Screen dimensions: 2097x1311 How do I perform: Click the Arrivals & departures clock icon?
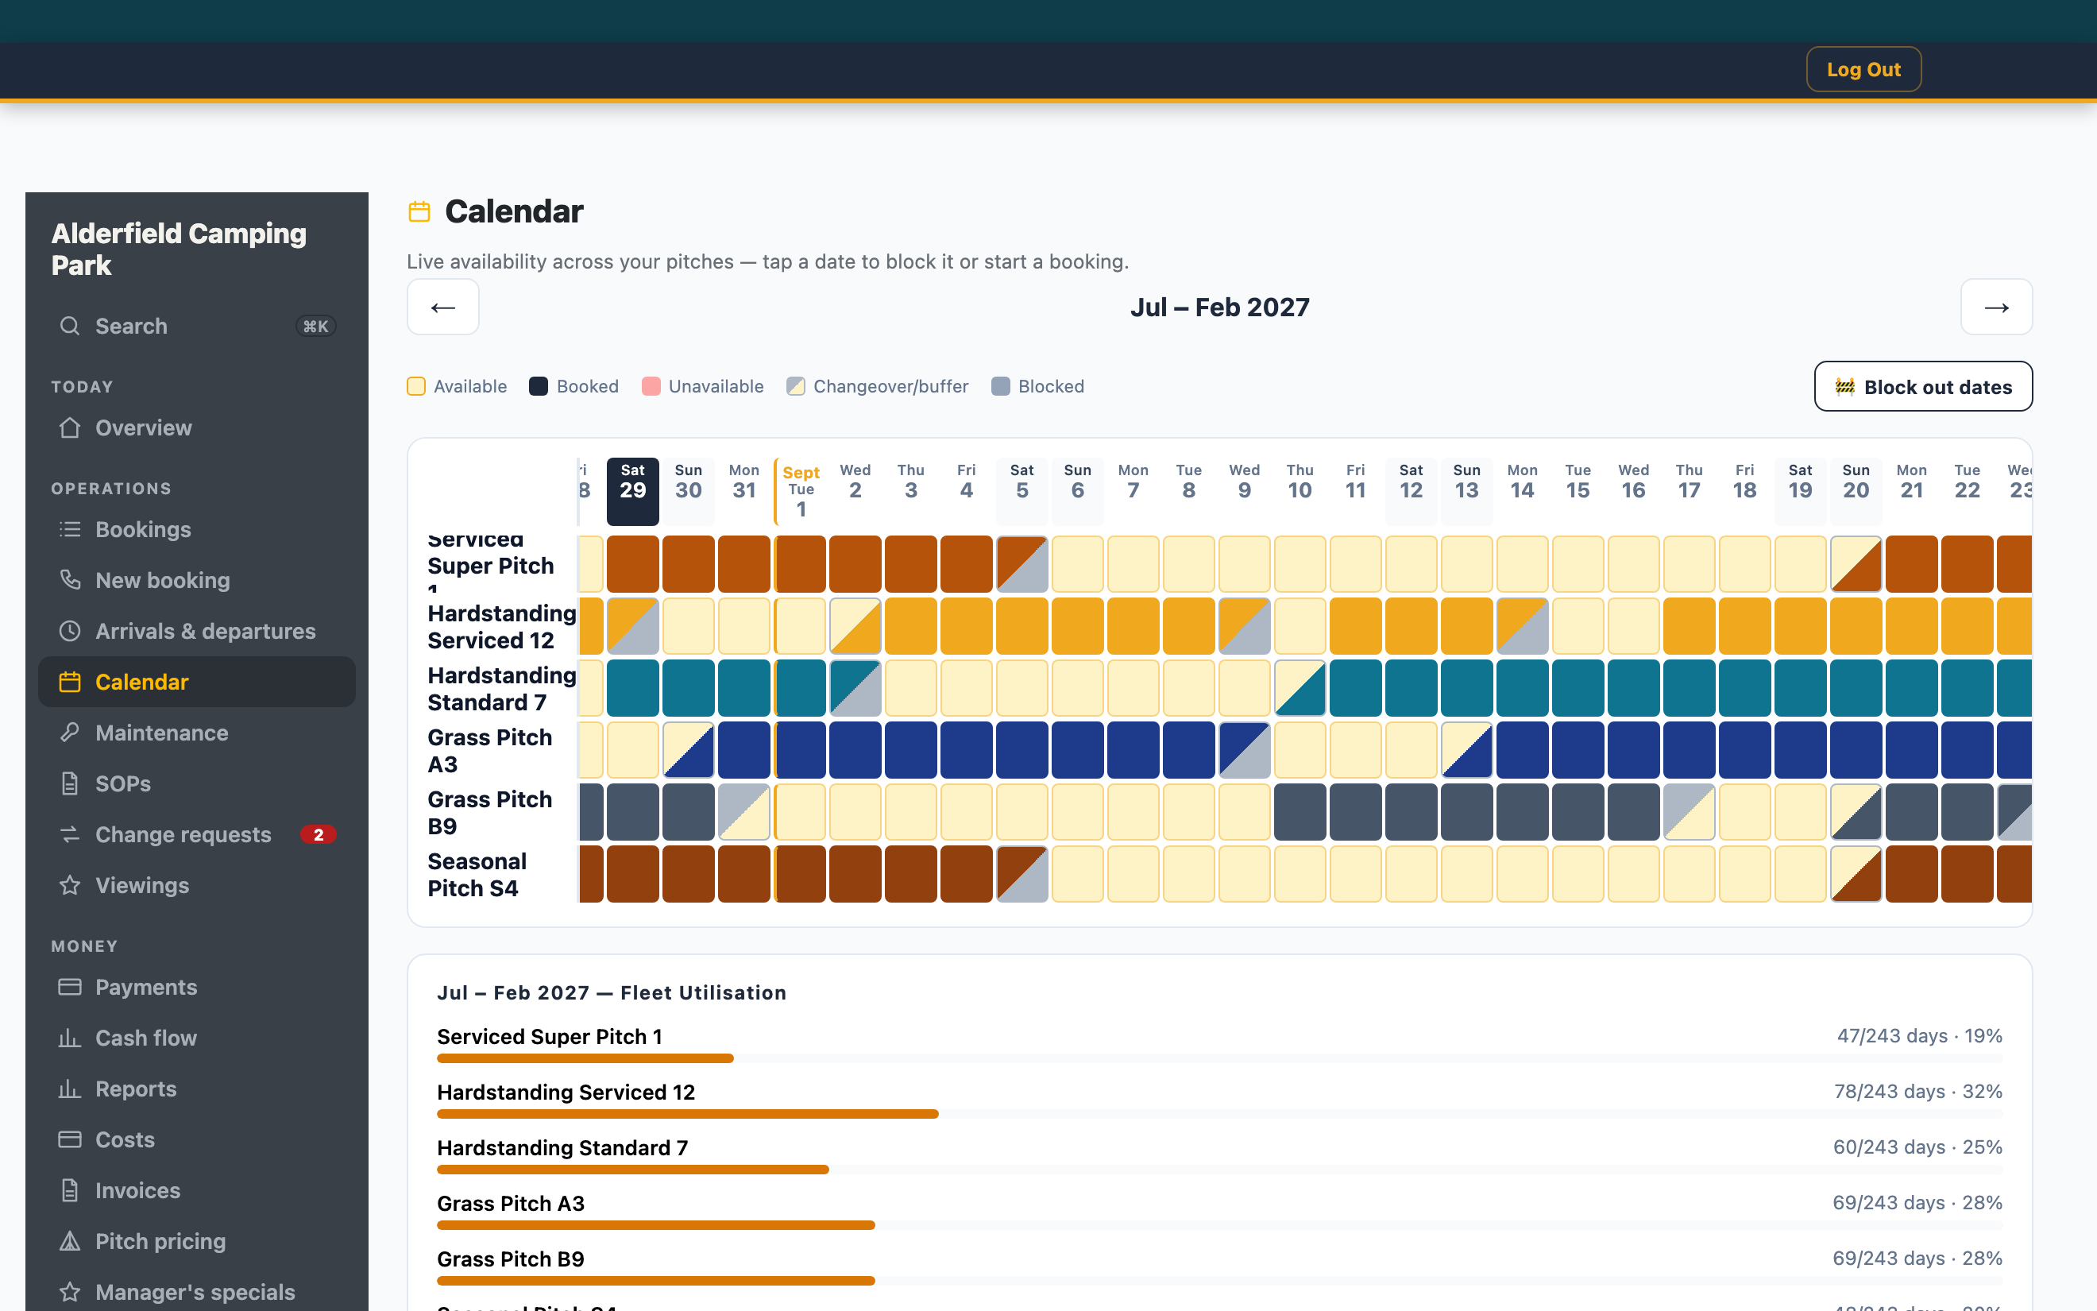[70, 631]
